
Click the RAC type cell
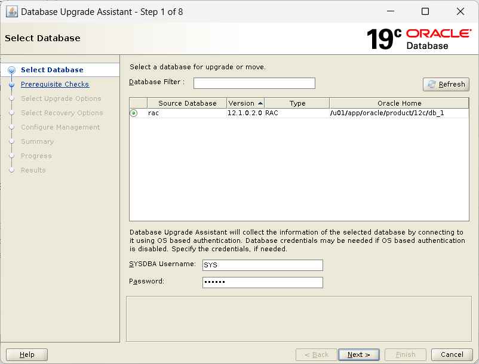coord(297,113)
